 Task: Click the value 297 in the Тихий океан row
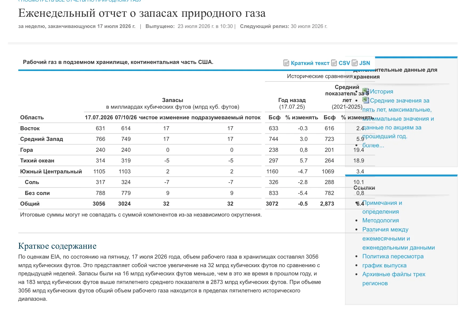pos(274,161)
